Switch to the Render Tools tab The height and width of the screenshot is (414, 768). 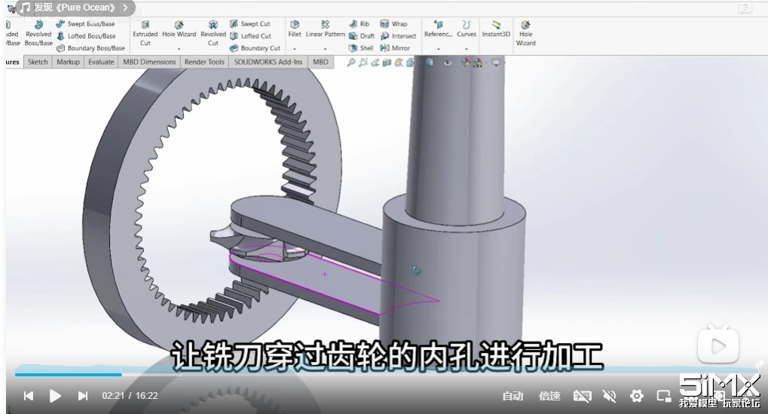[204, 63]
